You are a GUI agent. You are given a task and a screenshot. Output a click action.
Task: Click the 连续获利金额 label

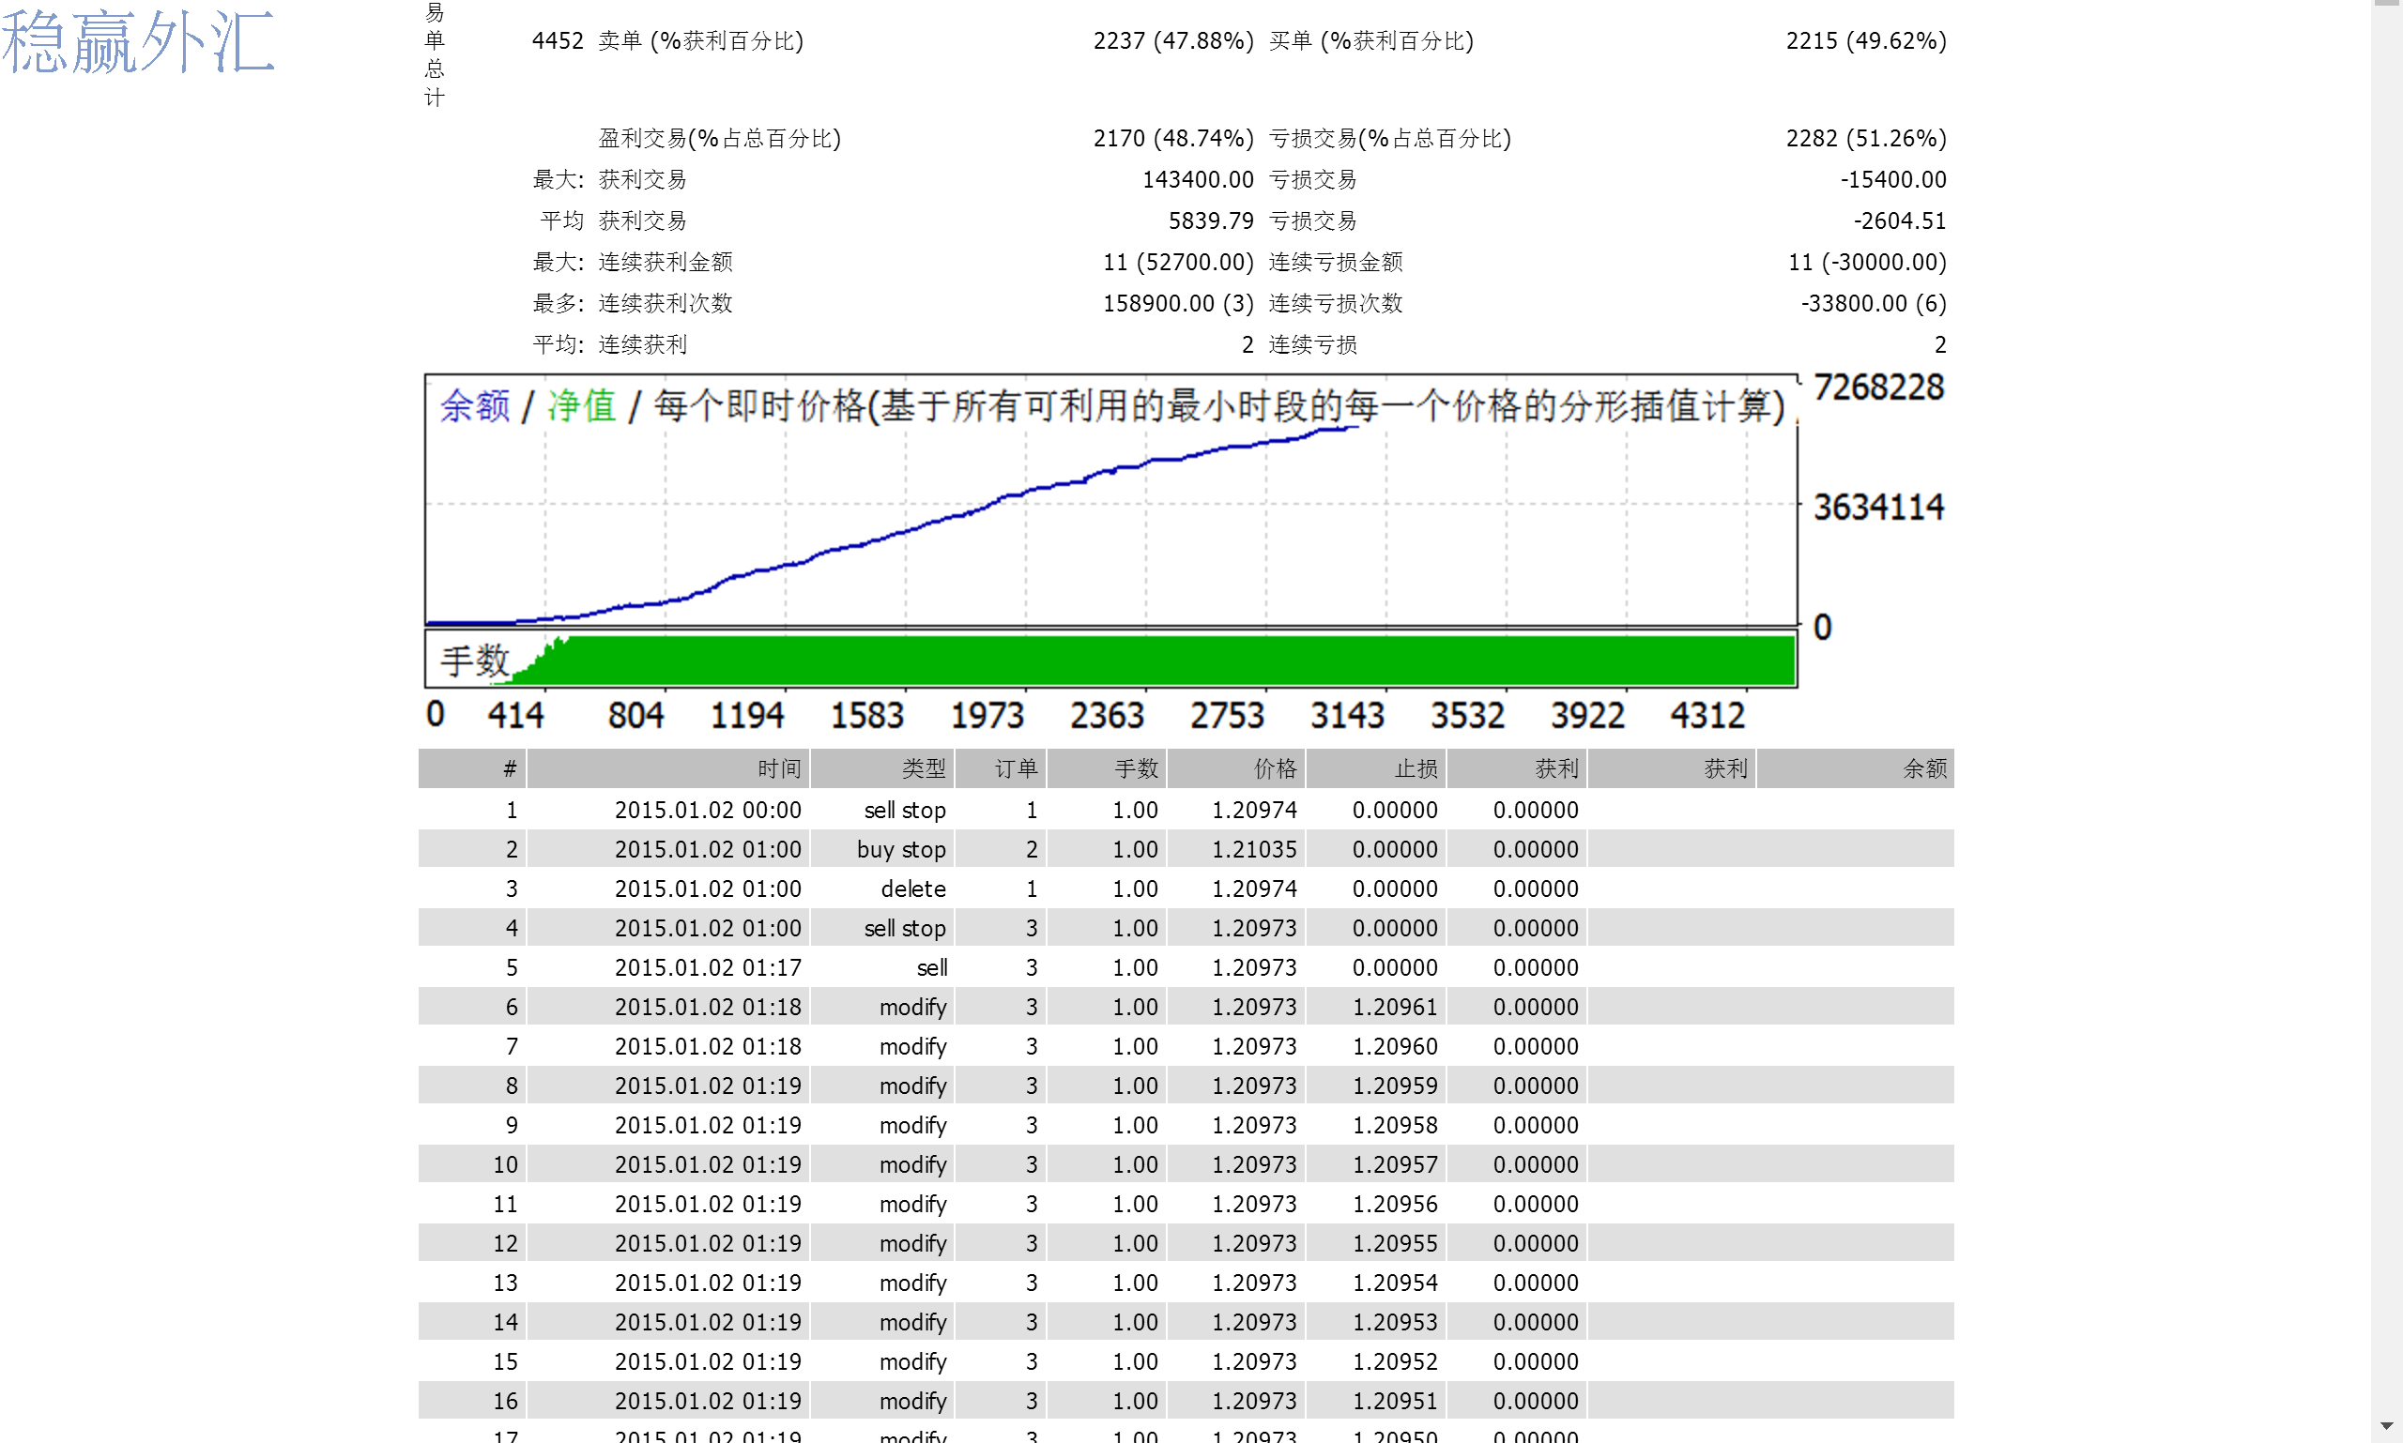pos(665,262)
